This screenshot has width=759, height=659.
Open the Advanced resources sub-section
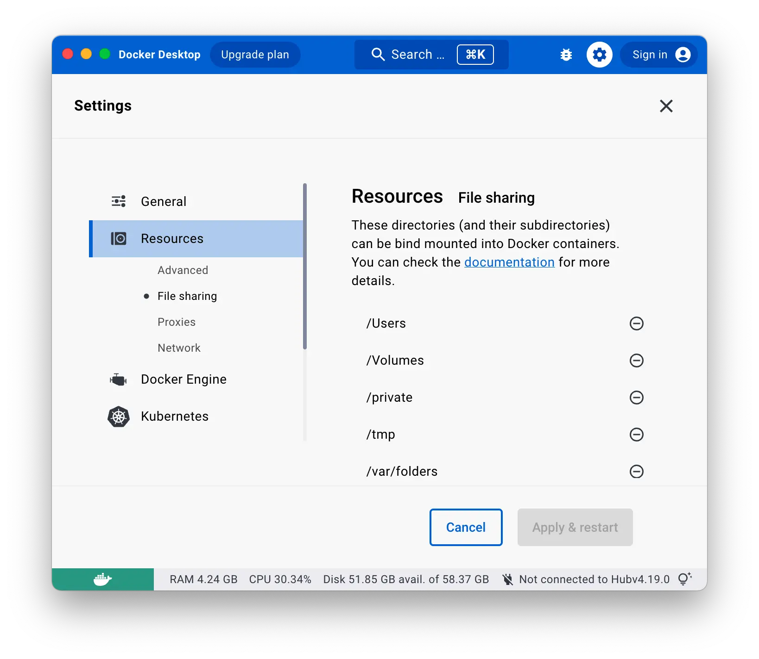(183, 270)
